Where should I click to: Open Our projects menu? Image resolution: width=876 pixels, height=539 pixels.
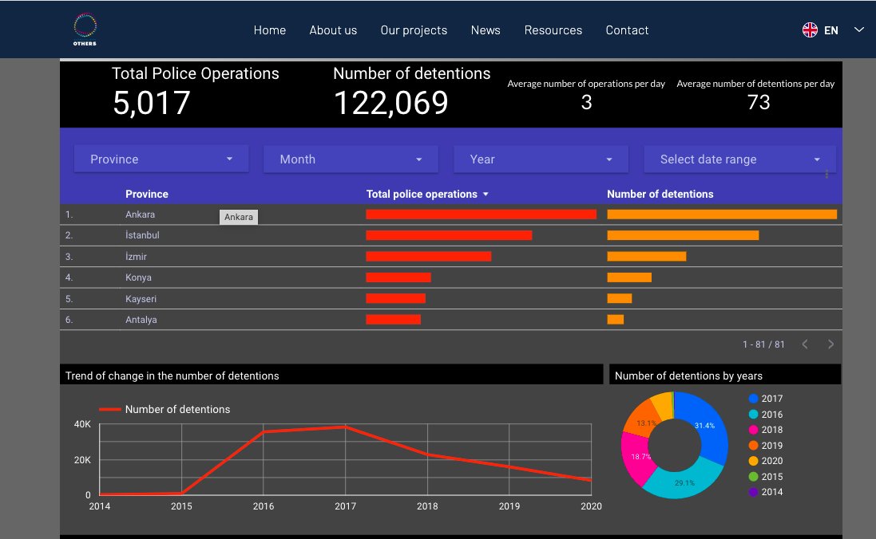tap(414, 30)
